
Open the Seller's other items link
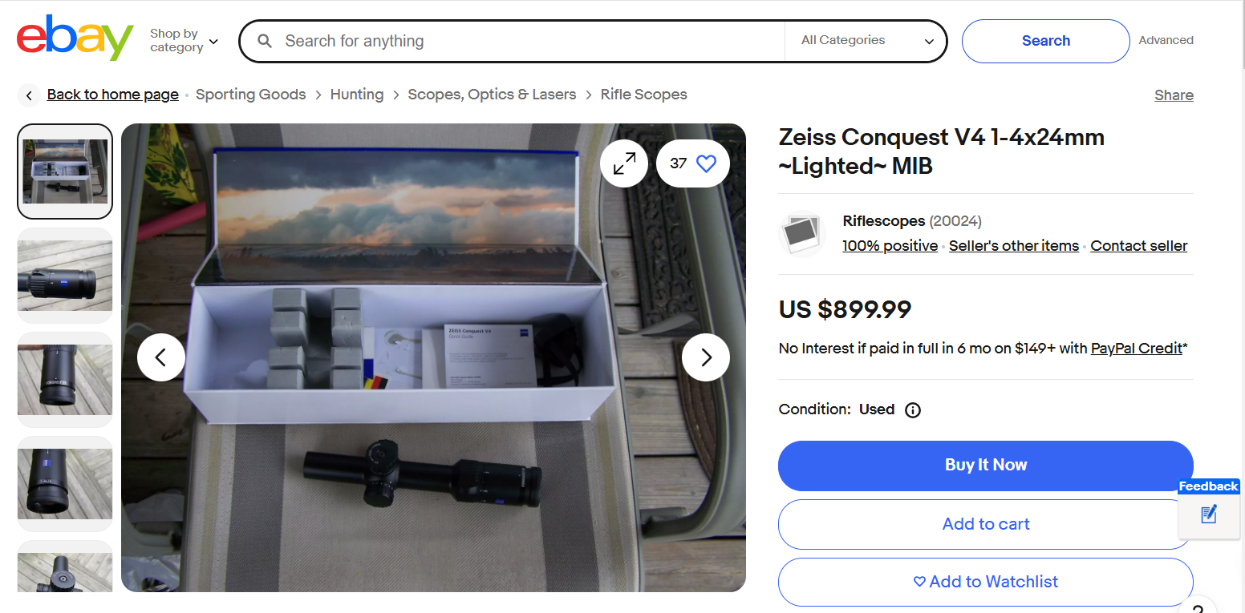[1013, 246]
